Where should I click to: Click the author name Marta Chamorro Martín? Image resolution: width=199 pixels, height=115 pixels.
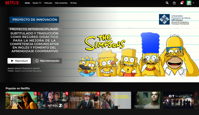[x=27, y=68]
